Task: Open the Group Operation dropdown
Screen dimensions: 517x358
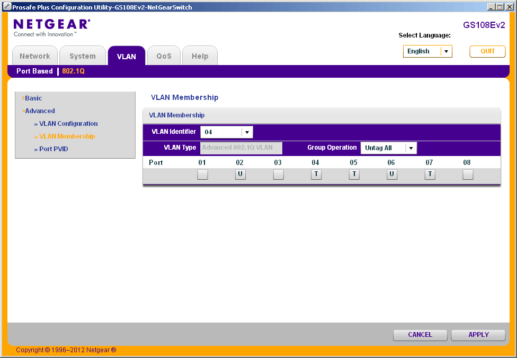Action: click(389, 148)
